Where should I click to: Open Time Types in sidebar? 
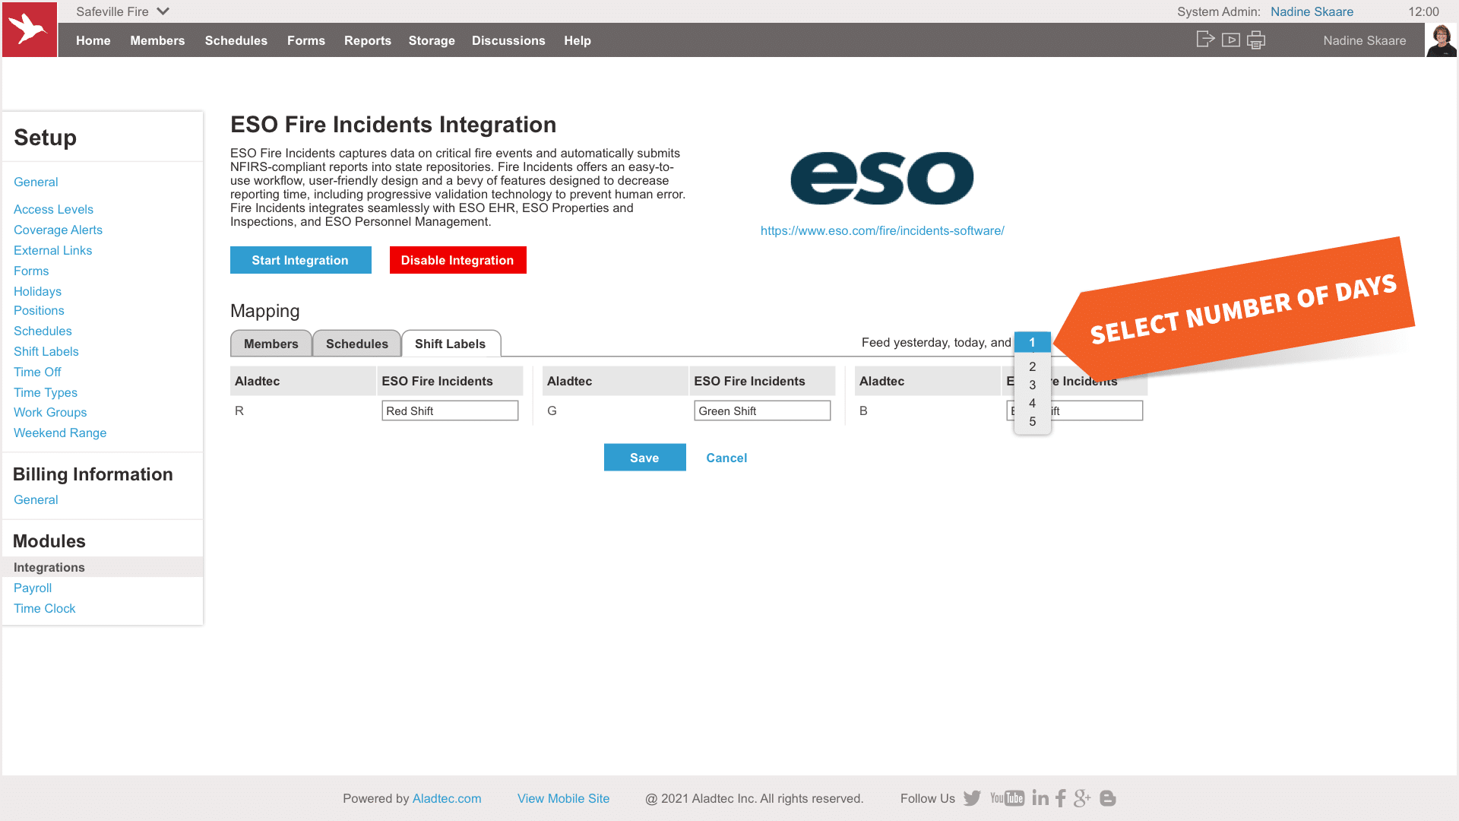click(46, 392)
